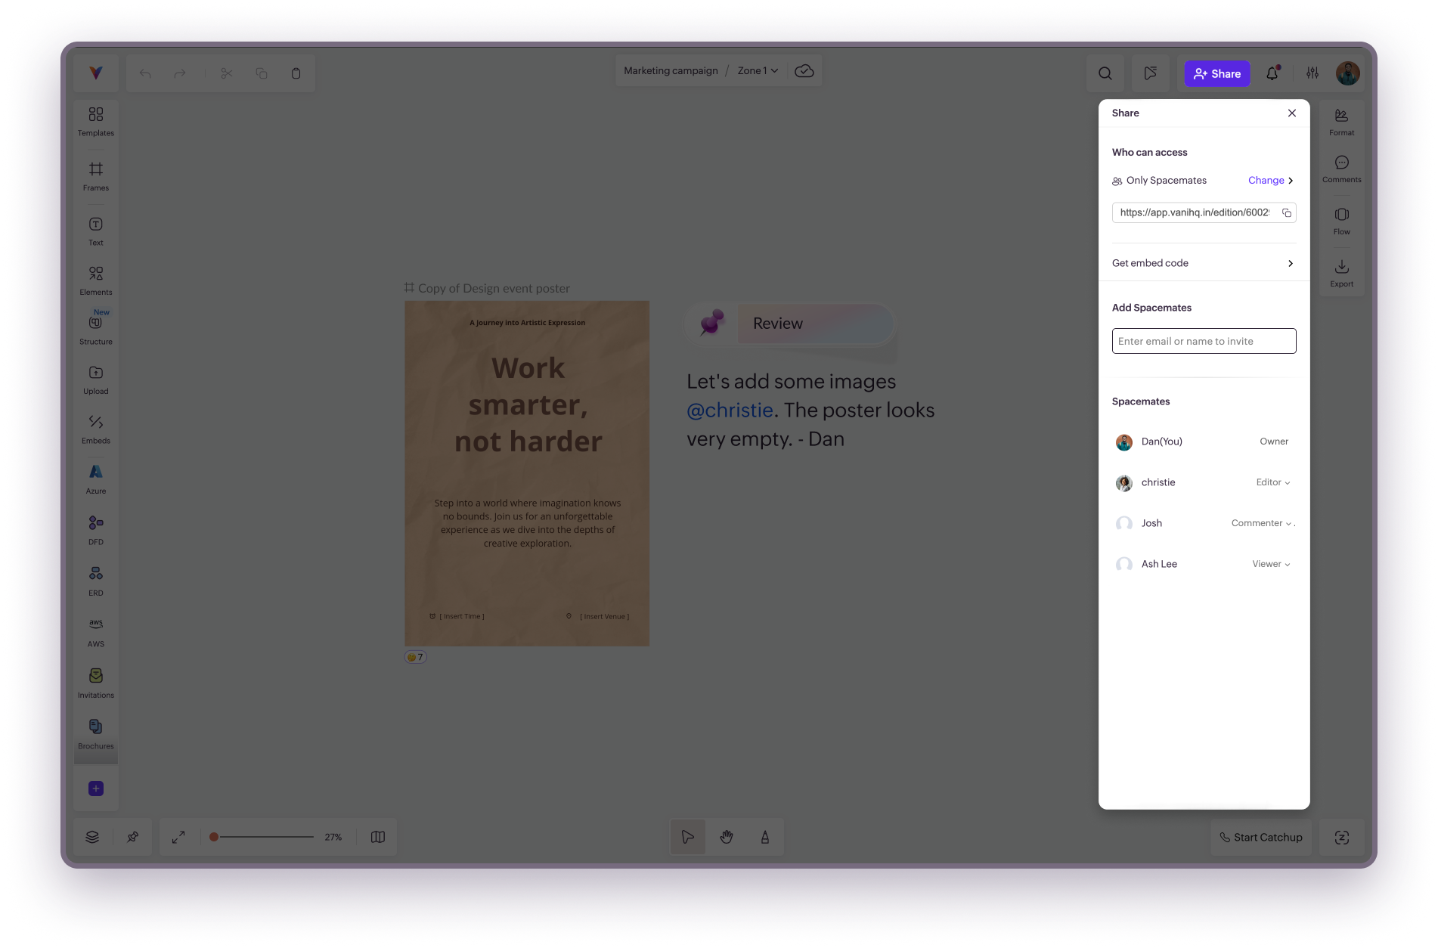The height and width of the screenshot is (948, 1438).
Task: Select the hand pan tool
Action: click(727, 837)
